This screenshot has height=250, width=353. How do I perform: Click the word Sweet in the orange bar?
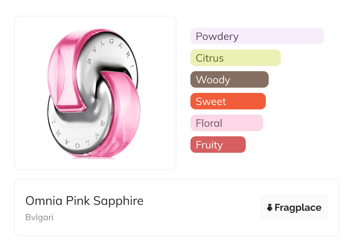point(211,102)
